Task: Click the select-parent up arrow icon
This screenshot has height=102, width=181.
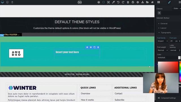Action: (x=87, y=47)
